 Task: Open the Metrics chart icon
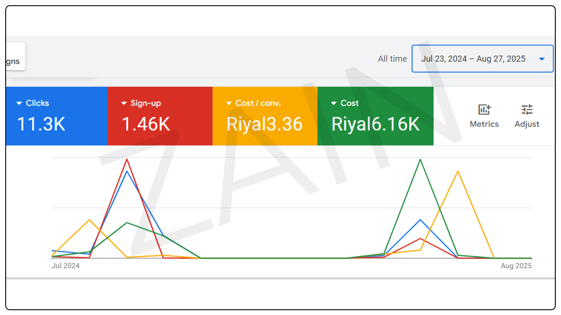pyautogui.click(x=484, y=110)
